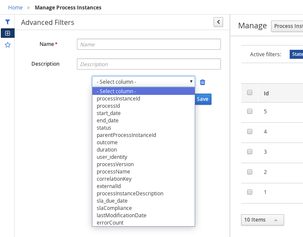
Task: Click into the Name input field
Action: click(x=149, y=44)
